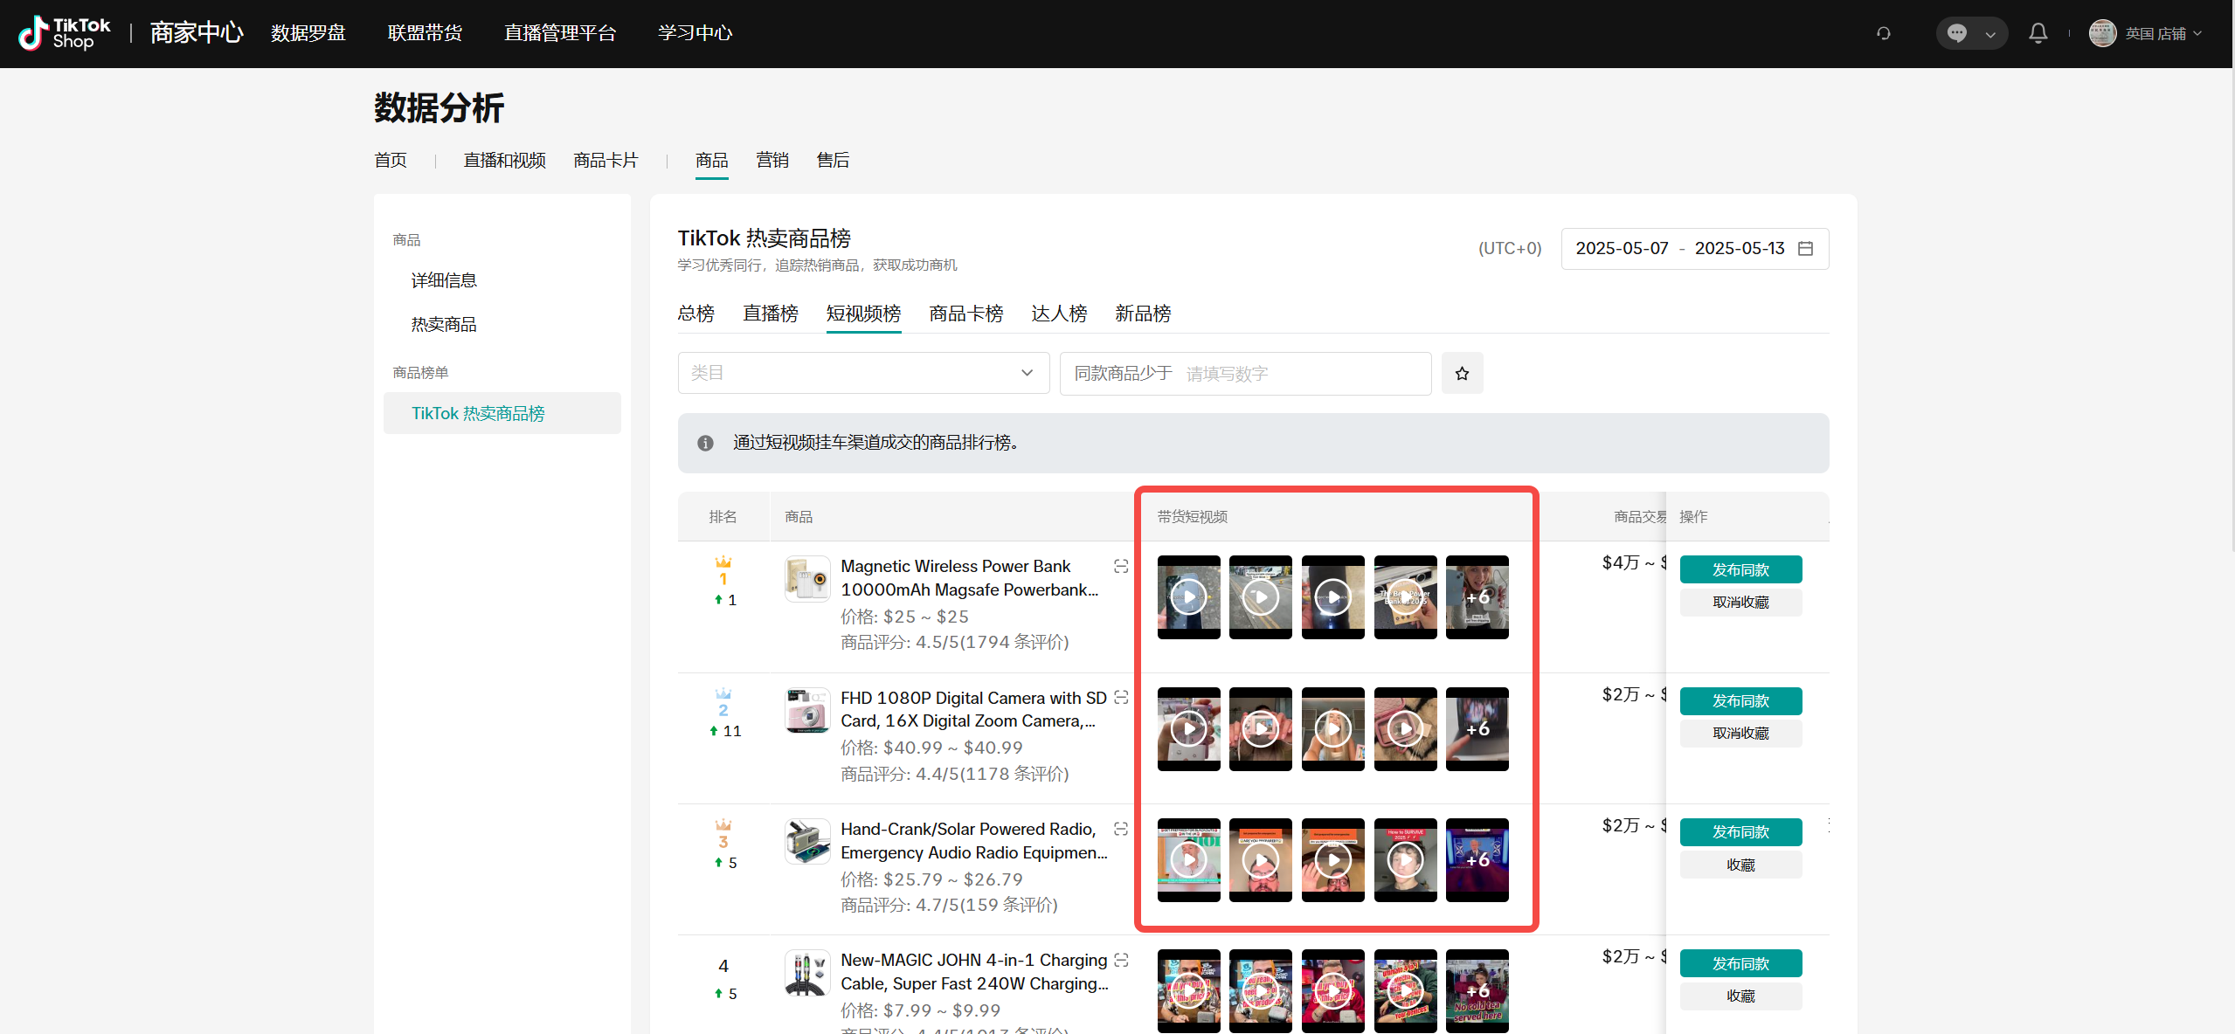Switch to the 直播榜 tab
The image size is (2235, 1034).
pyautogui.click(x=770, y=314)
